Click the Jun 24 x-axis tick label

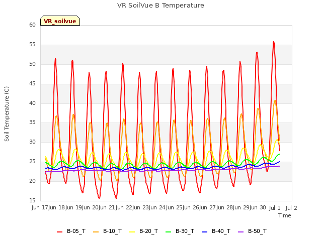tap(158, 208)
